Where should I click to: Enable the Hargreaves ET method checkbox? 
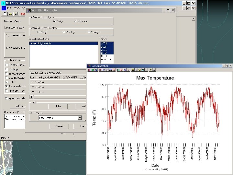click(x=6, y=74)
